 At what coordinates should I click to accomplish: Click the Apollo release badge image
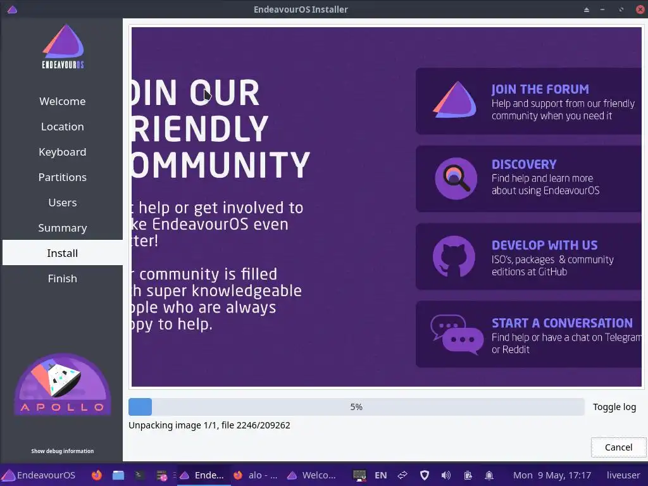click(x=63, y=384)
